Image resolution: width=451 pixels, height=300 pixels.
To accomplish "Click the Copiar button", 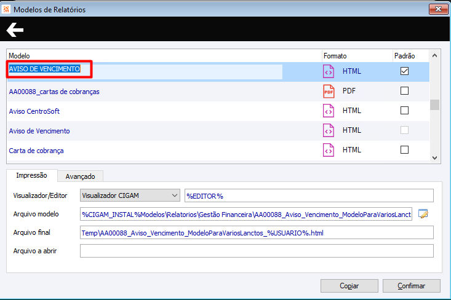I will click(349, 286).
